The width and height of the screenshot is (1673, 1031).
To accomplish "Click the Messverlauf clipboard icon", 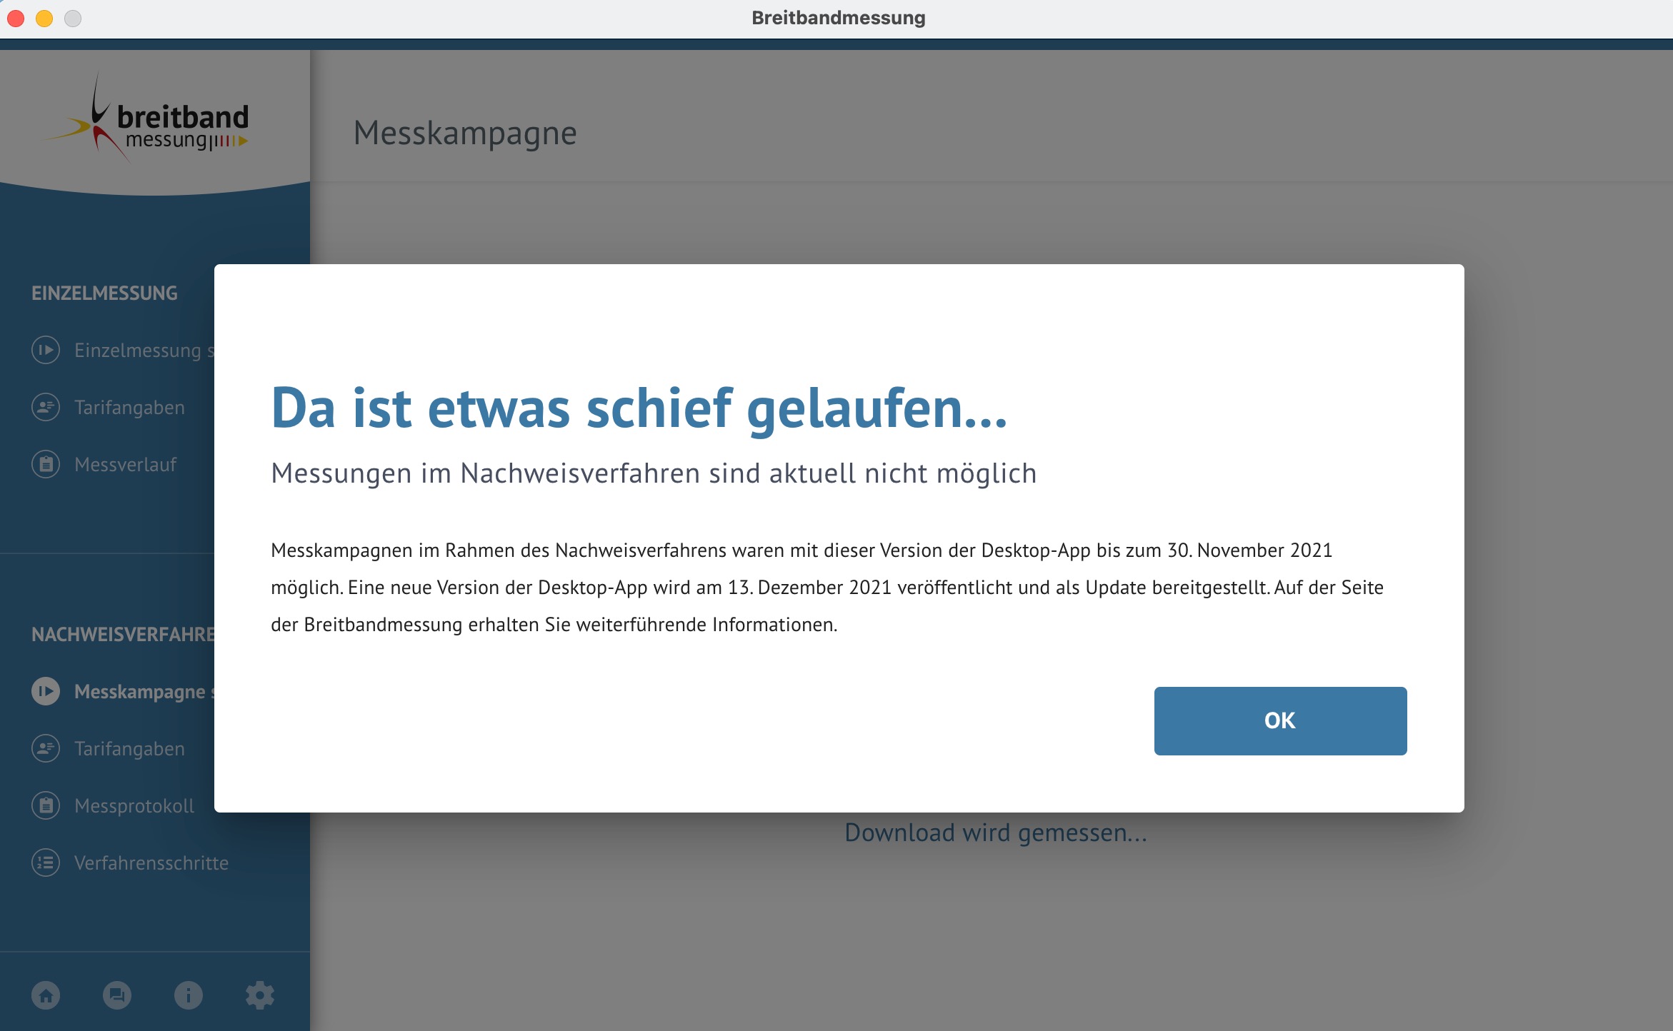I will [46, 464].
